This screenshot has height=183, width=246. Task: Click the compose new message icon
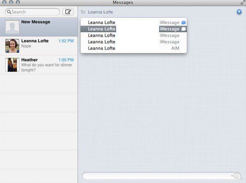[x=68, y=12]
